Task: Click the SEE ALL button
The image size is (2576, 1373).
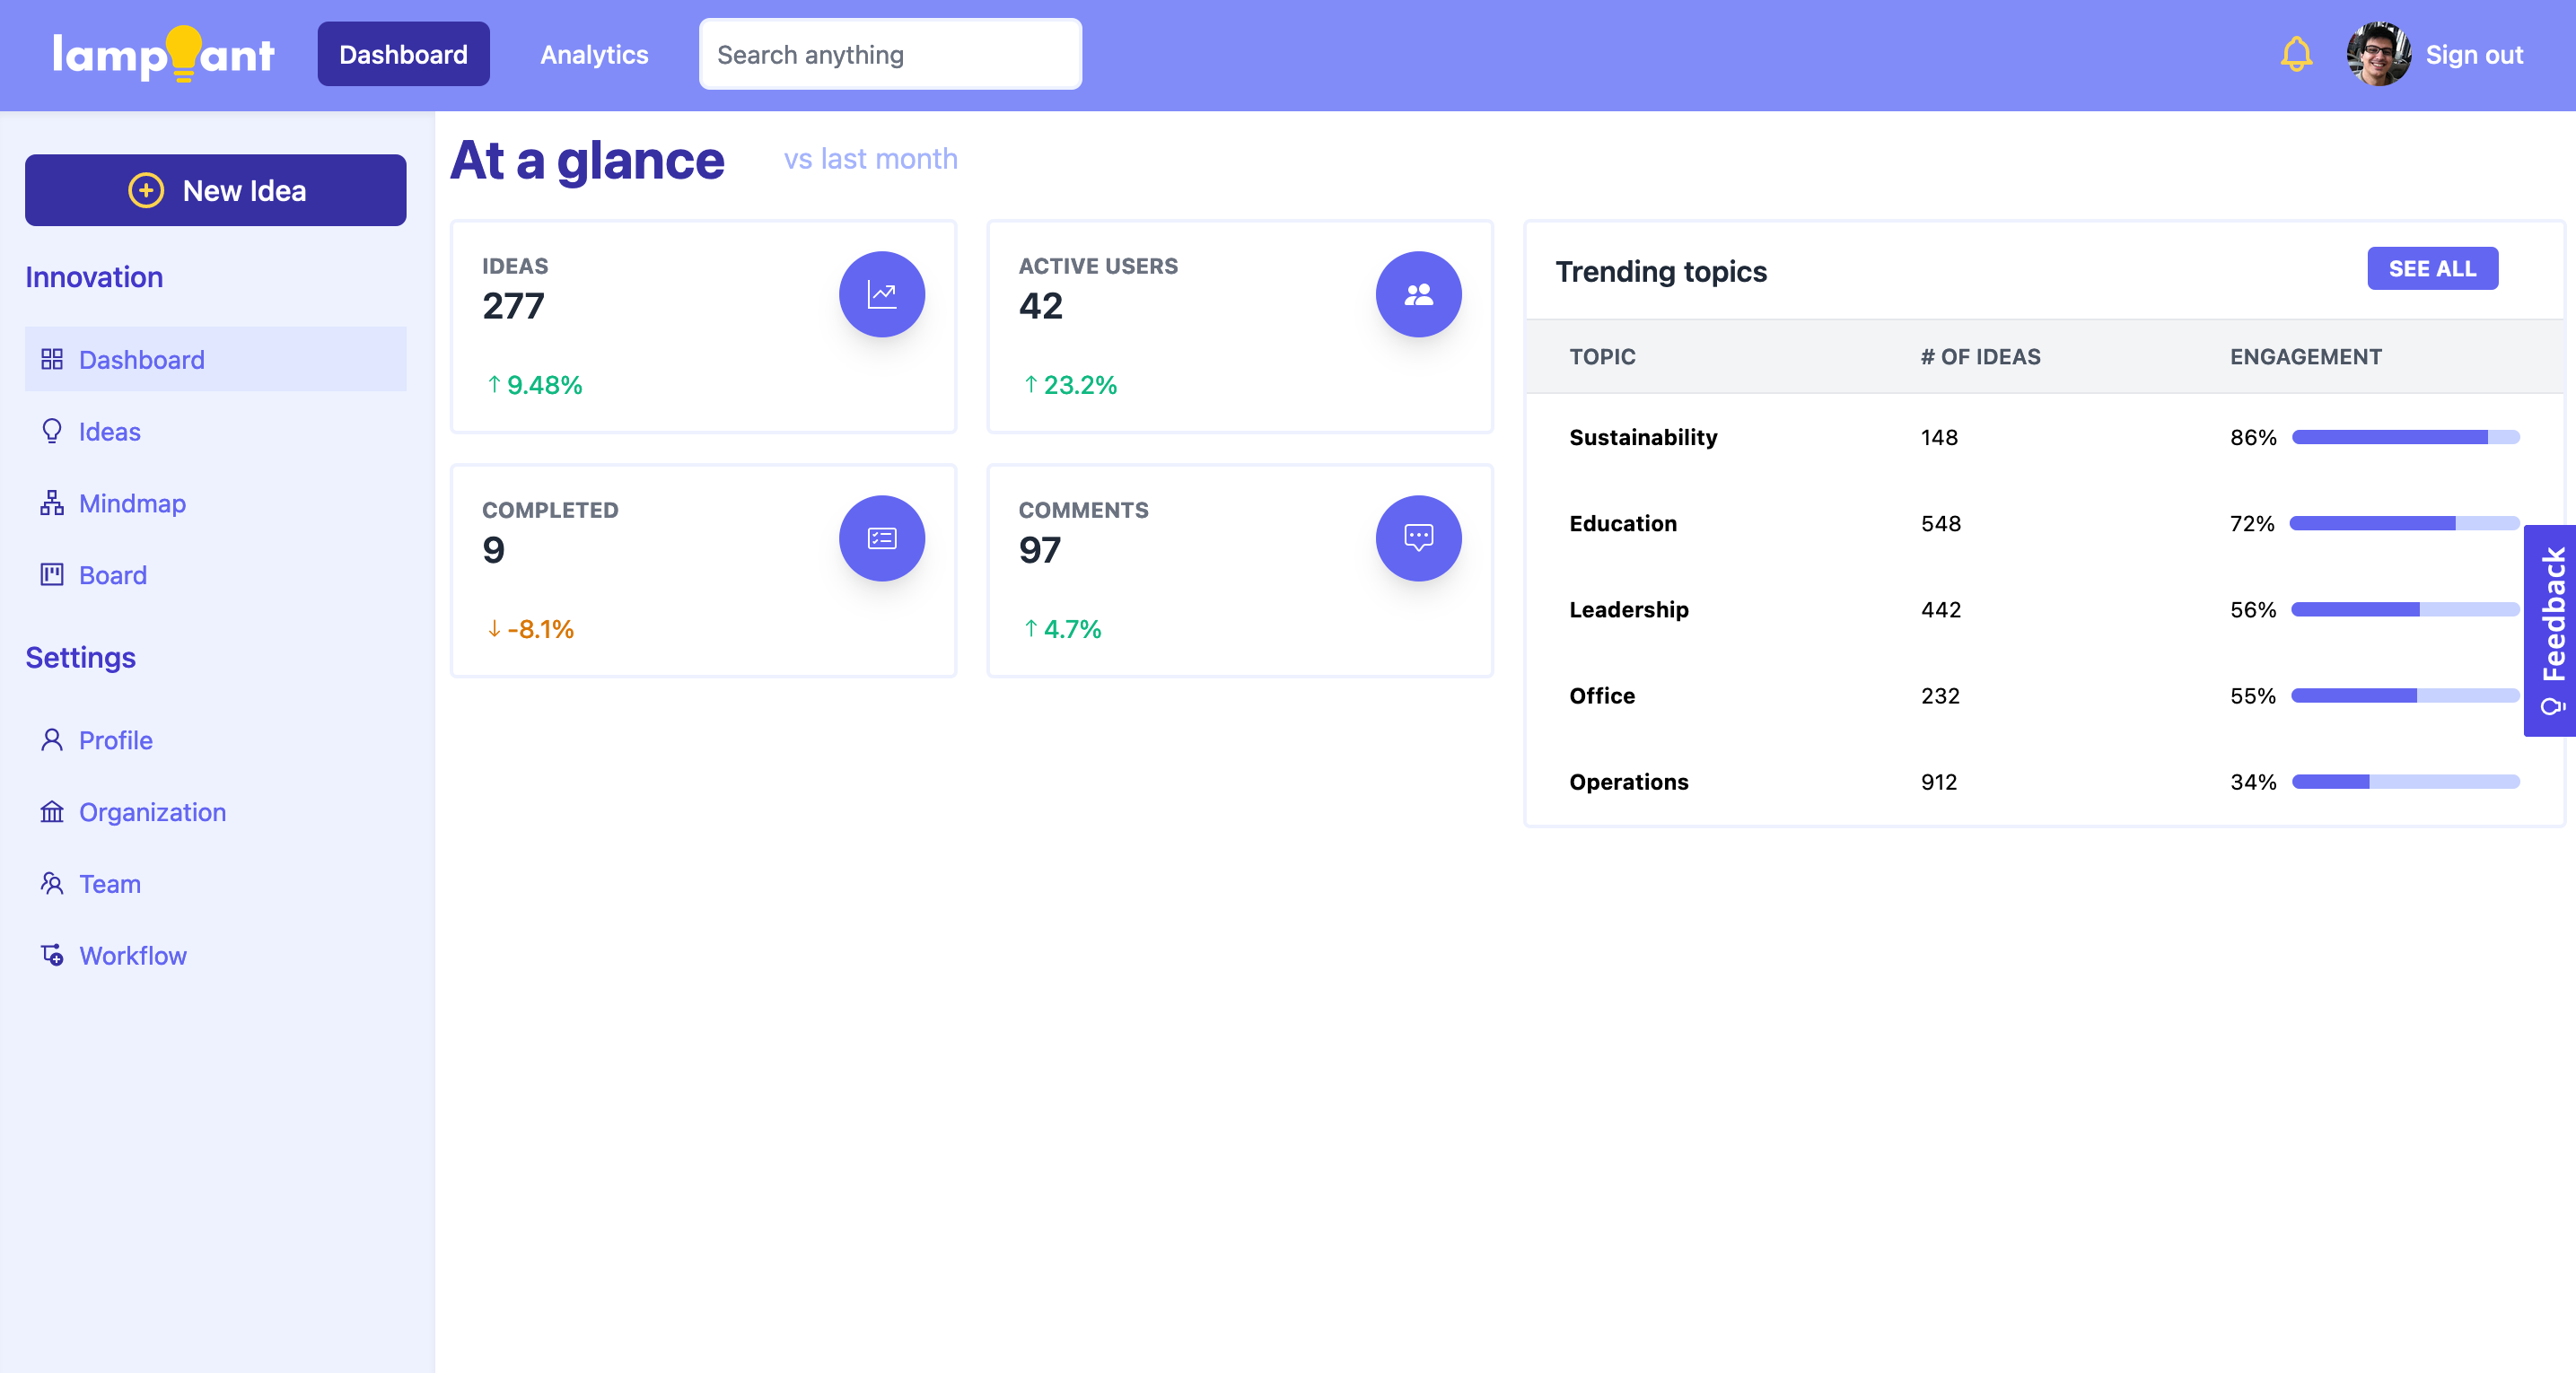Action: [x=2432, y=268]
